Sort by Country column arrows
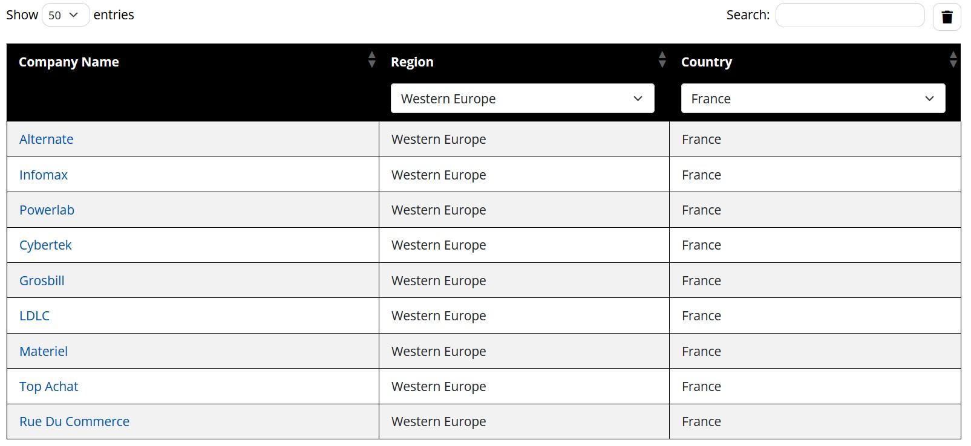971x446 pixels. [x=953, y=60]
